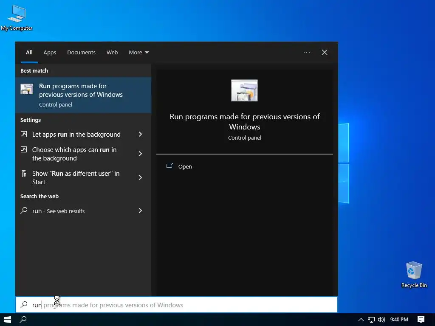Click the Best match heading

click(x=34, y=71)
